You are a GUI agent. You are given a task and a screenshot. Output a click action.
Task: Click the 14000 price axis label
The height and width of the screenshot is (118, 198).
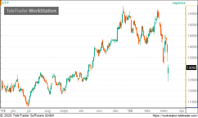coord(192,47)
